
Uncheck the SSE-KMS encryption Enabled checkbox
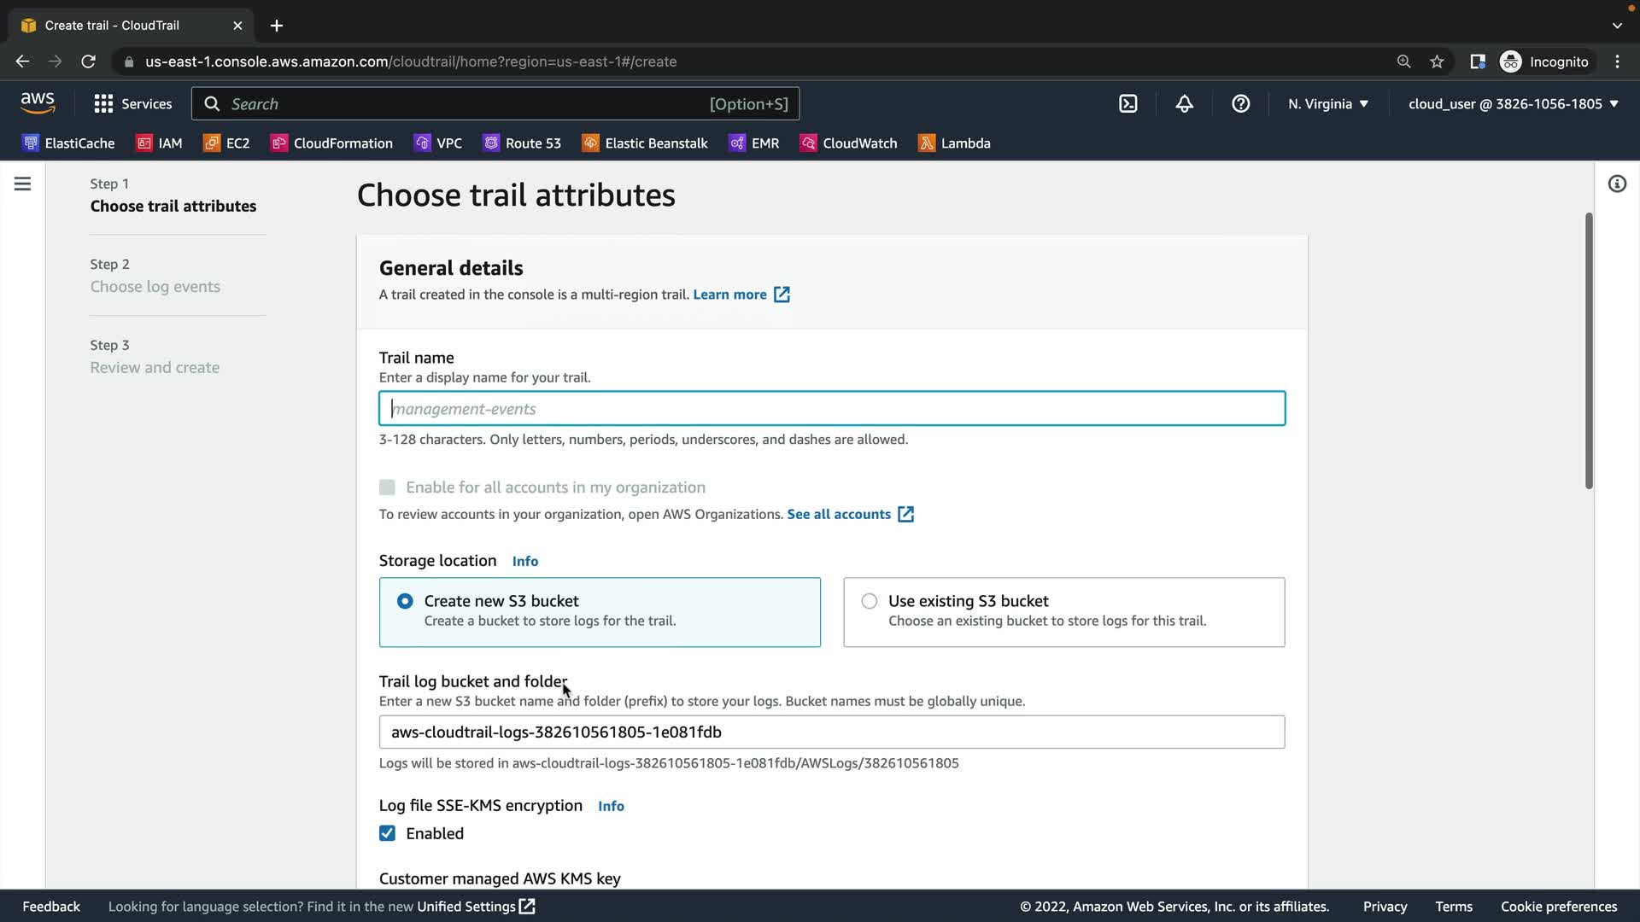click(x=387, y=833)
